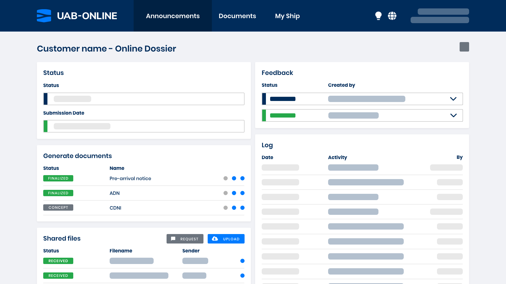Click the lightbulb icon in navigation

coord(378,16)
